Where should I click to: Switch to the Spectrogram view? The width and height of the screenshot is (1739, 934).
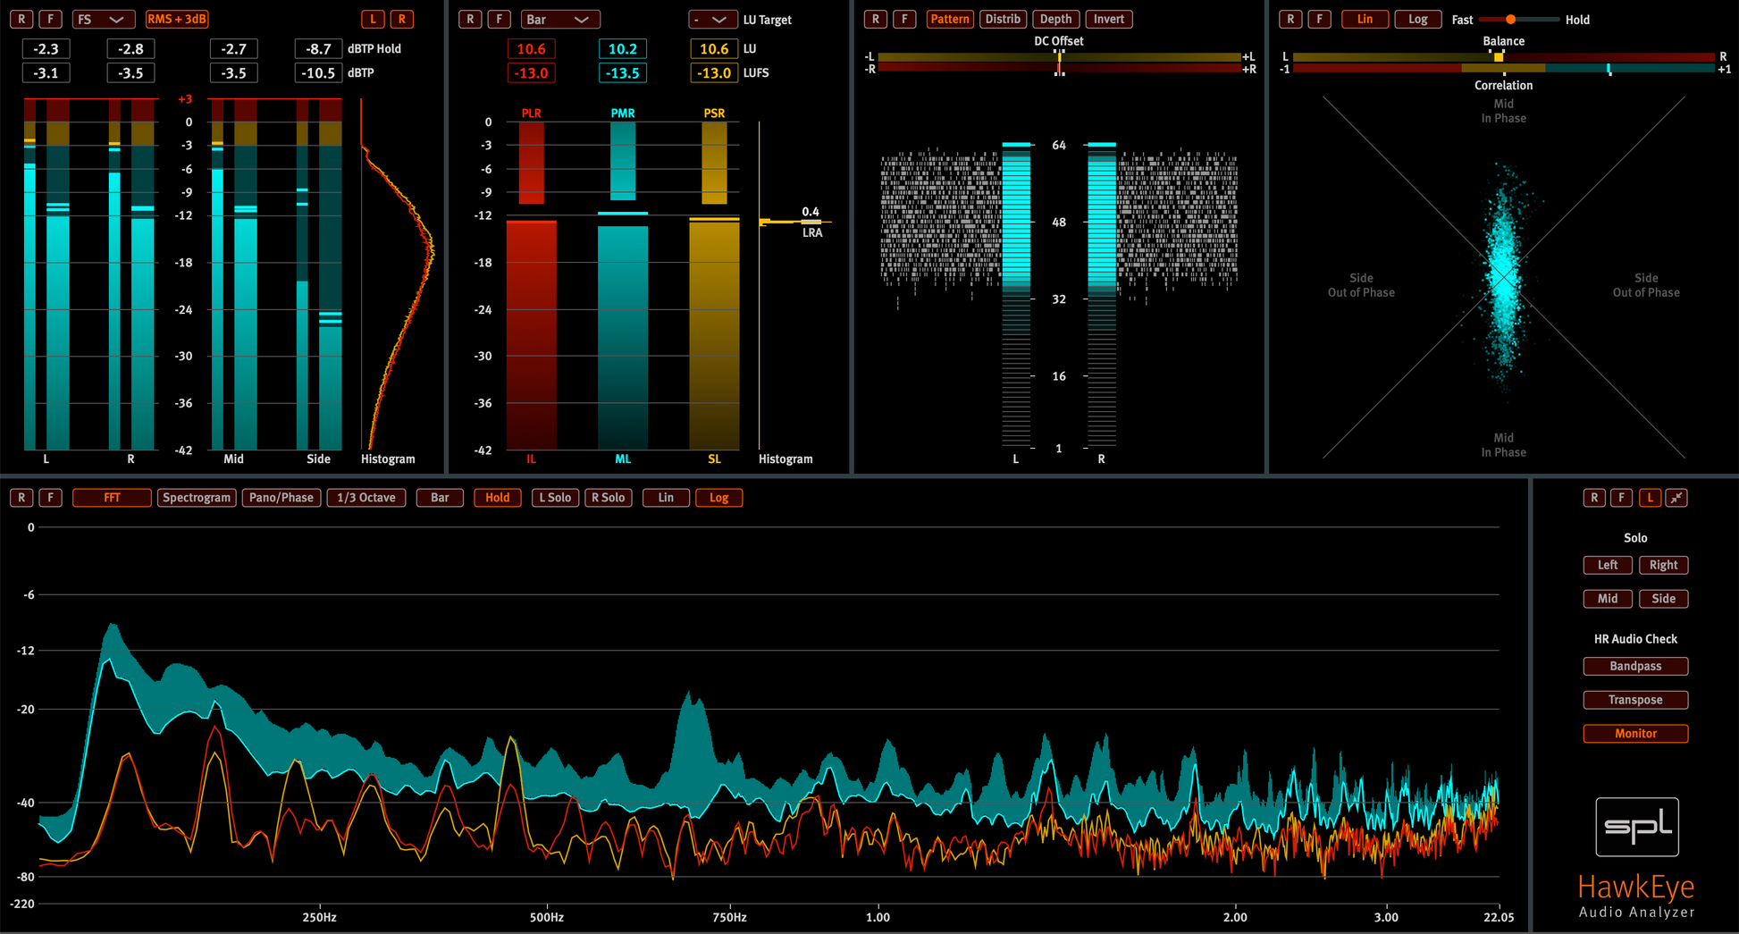[x=196, y=498]
